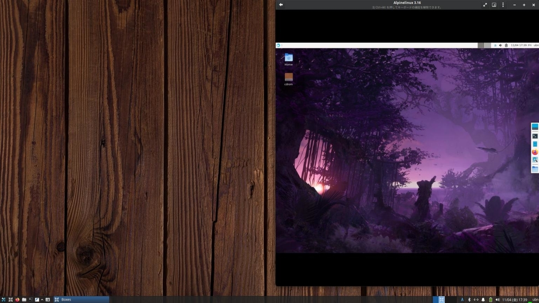Image resolution: width=539 pixels, height=303 pixels.
Task: Open the host volume control
Action: pos(498,299)
